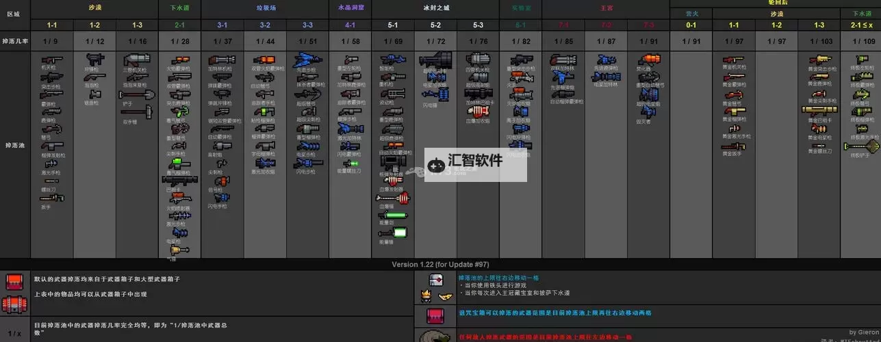The height and width of the screenshot is (342, 881).
Task: Click the by Gieron credit text
Action: [x=863, y=332]
